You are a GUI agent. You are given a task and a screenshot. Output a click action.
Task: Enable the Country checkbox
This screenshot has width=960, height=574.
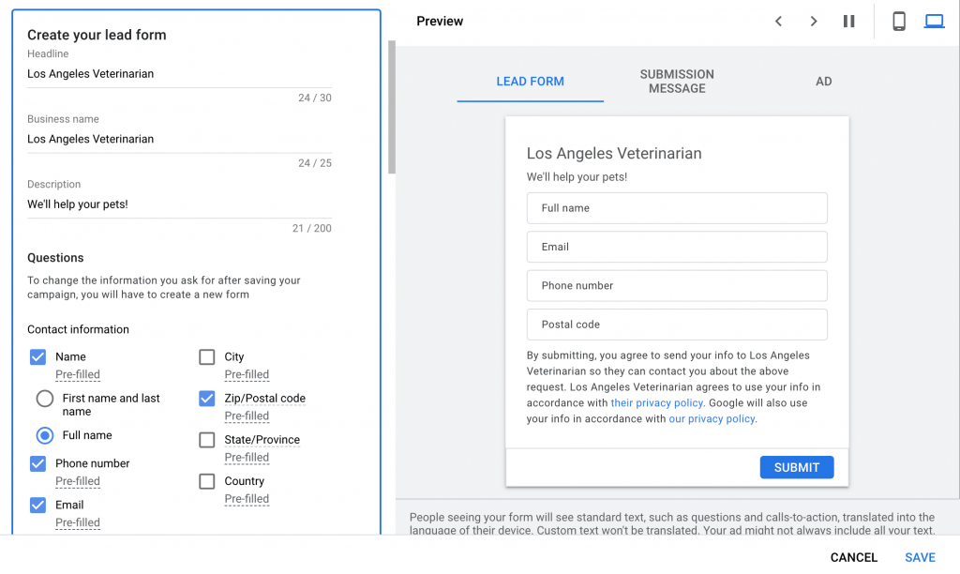[x=207, y=481]
